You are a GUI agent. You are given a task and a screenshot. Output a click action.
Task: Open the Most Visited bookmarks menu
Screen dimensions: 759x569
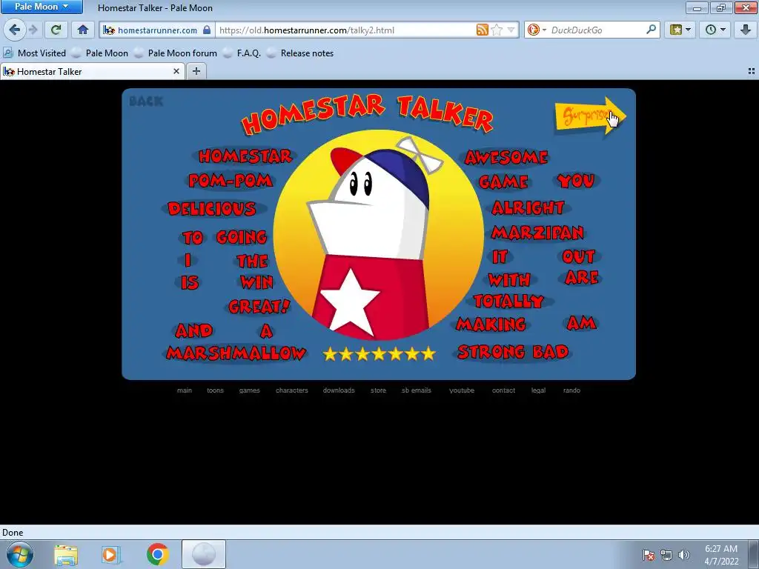pos(34,53)
